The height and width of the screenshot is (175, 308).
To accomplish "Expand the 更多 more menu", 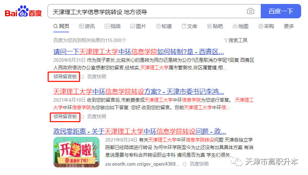I will (x=289, y=26).
